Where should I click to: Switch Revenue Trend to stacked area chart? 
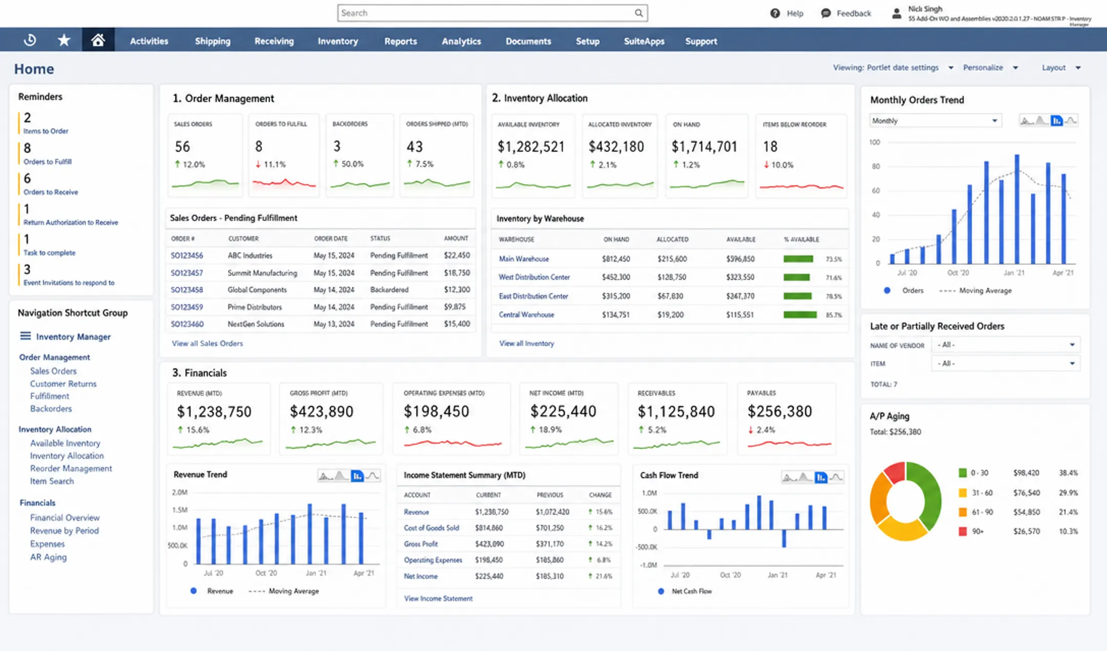pyautogui.click(x=326, y=476)
